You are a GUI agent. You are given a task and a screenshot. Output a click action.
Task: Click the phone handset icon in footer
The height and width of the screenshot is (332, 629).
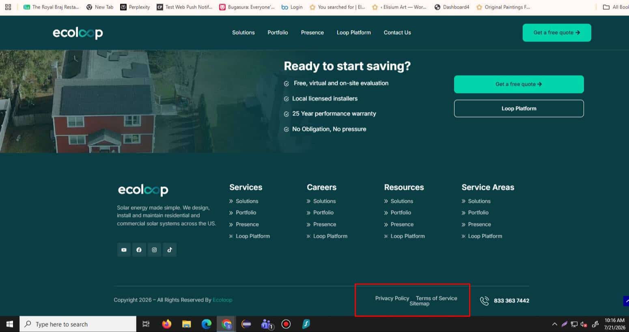pyautogui.click(x=485, y=301)
